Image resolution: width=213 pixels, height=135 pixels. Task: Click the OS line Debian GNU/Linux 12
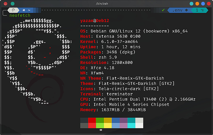tap(134, 31)
